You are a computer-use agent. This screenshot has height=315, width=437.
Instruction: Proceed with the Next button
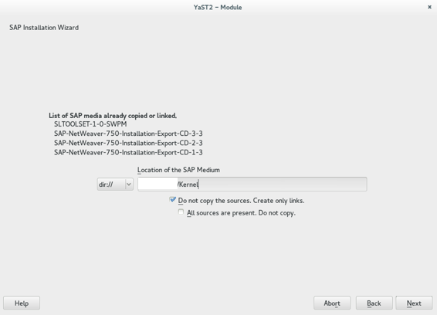tap(414, 303)
